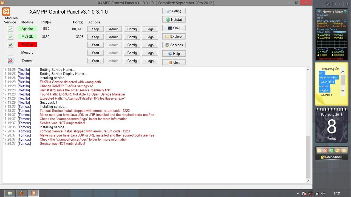Open MySQL Config dropdown
This screenshot has height=197, width=351.
[x=132, y=37]
